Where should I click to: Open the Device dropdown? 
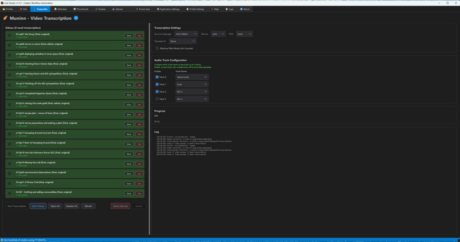pyautogui.click(x=218, y=34)
